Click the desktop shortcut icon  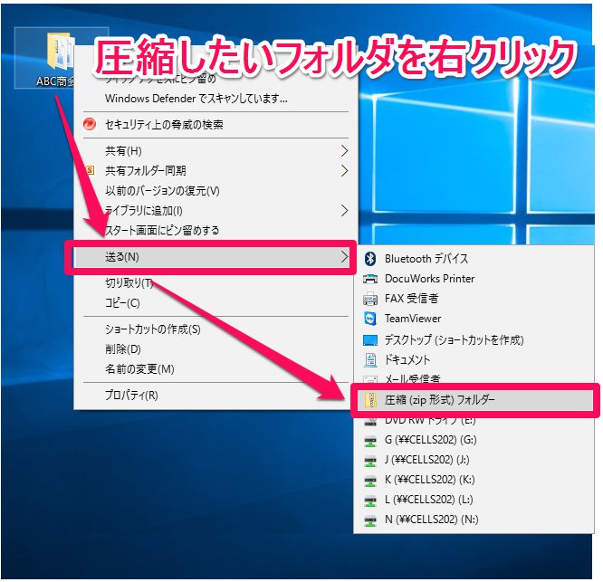pyautogui.click(x=369, y=339)
